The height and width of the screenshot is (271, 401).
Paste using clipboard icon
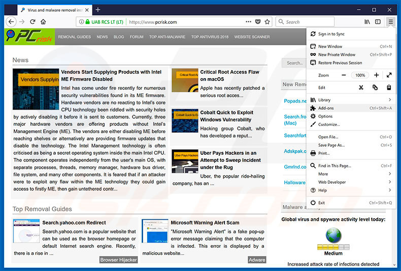tap(389, 88)
